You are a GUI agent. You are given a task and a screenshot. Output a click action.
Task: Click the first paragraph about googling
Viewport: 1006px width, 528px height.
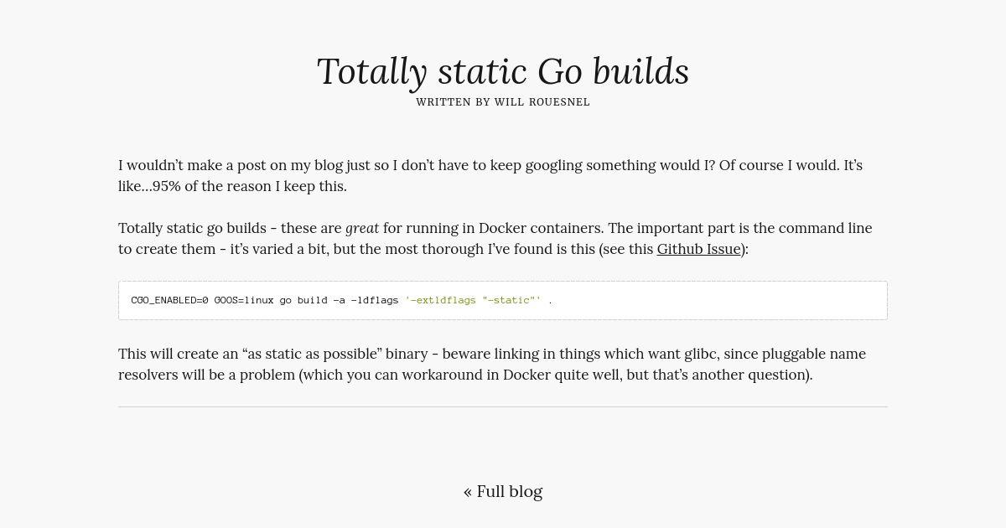pyautogui.click(x=490, y=175)
